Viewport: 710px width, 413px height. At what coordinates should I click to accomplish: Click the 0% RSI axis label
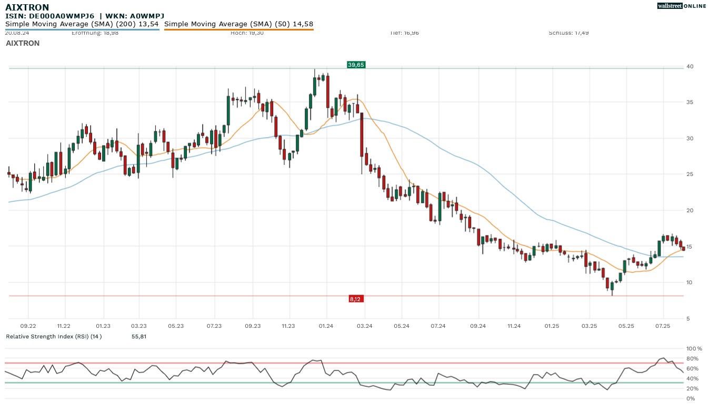pyautogui.click(x=690, y=398)
